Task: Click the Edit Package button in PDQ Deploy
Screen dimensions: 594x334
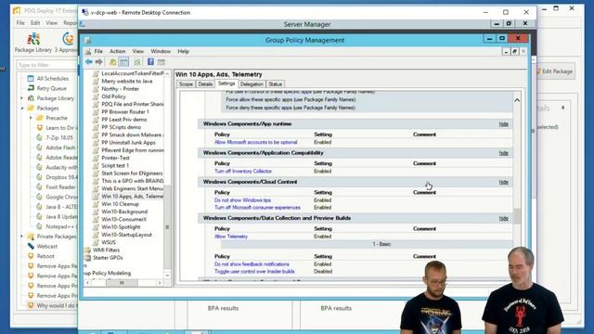Action: 556,71
